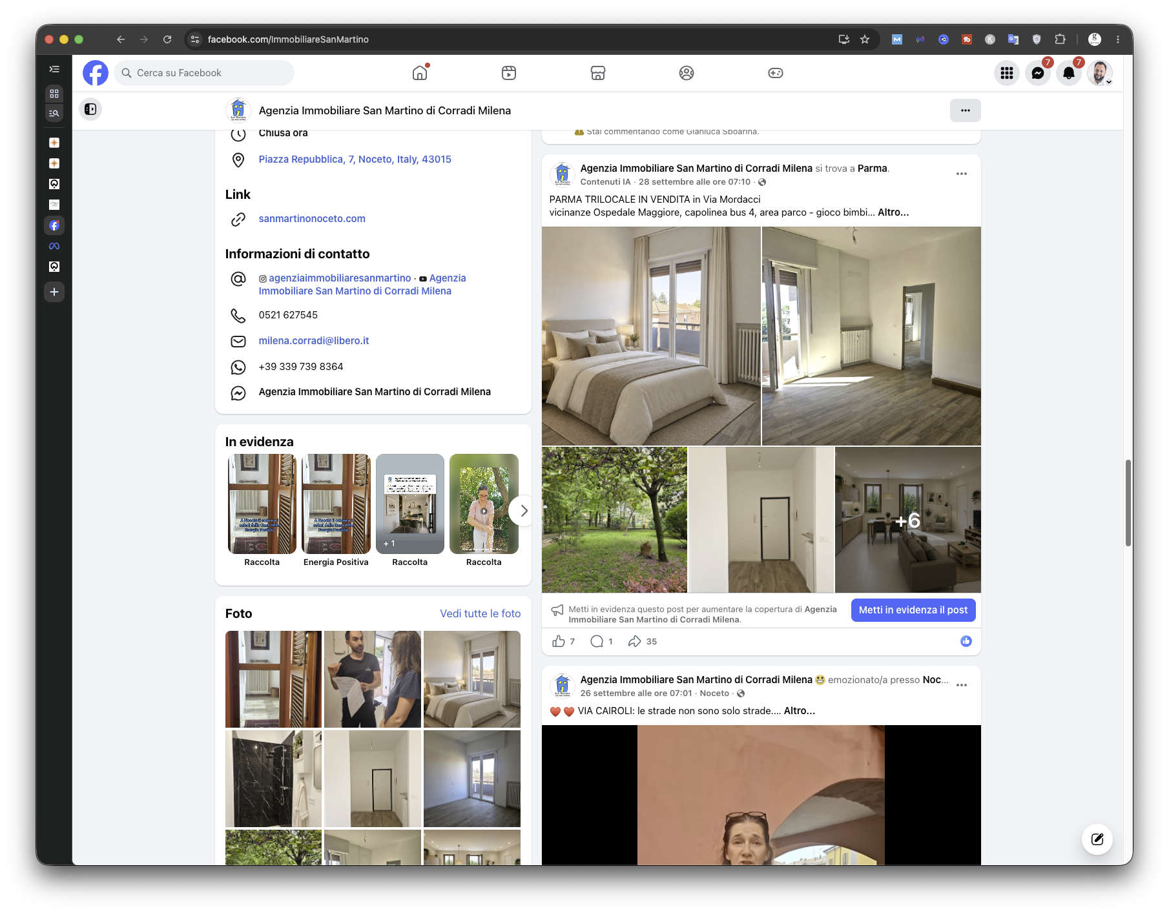This screenshot has width=1169, height=913.
Task: Open the Marketplace icon in top bar
Action: coord(598,73)
